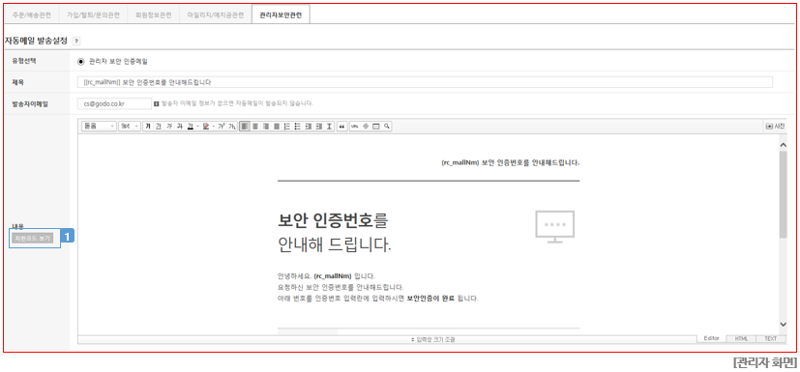
Task: Click the '안내해 드립니다.' heading line
Action: (x=335, y=245)
